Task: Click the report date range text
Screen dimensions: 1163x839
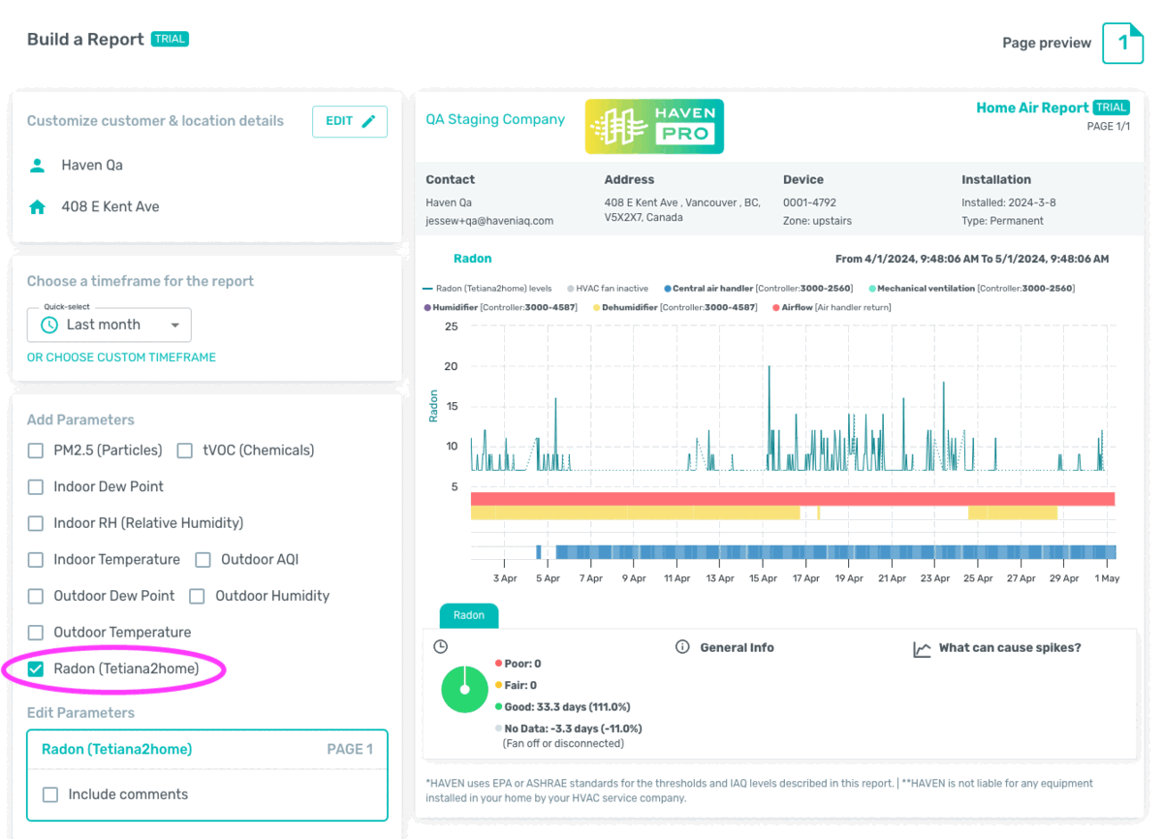Action: tap(972, 260)
